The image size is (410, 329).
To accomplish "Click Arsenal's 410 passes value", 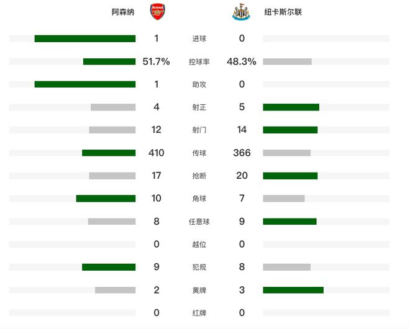I will pos(157,153).
